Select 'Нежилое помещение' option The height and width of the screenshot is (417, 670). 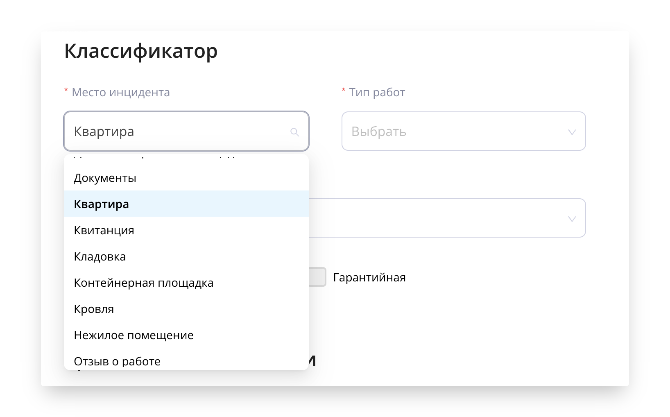(x=134, y=335)
